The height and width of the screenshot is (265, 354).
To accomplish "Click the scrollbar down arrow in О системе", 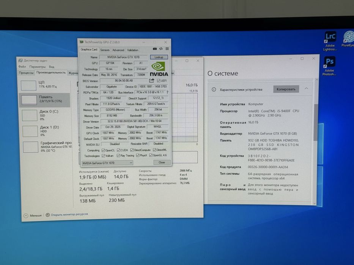I will coord(315,203).
